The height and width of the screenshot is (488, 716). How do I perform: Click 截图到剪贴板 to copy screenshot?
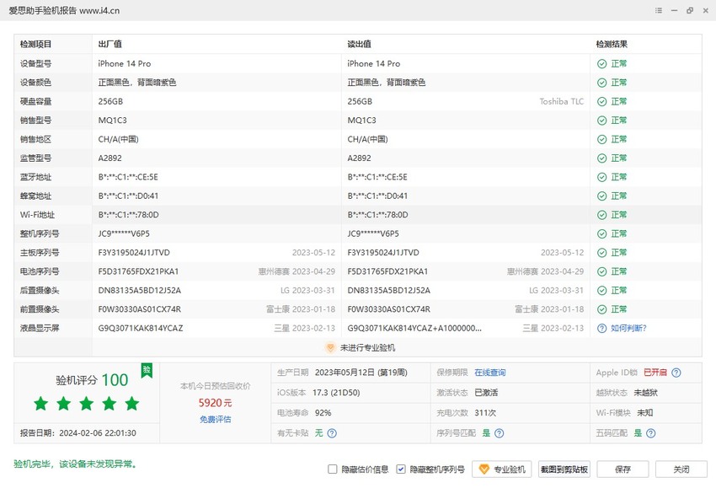click(x=564, y=469)
